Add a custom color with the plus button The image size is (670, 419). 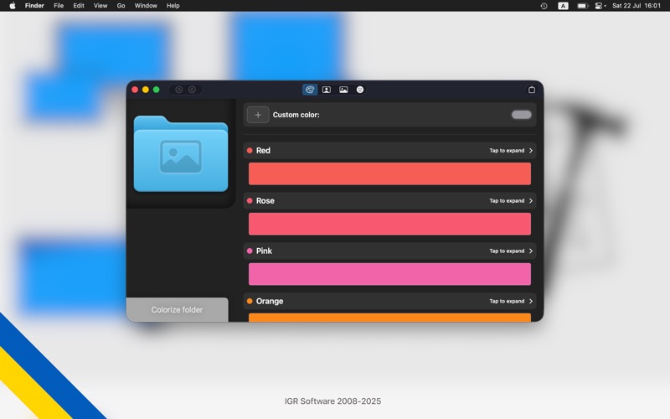[258, 115]
